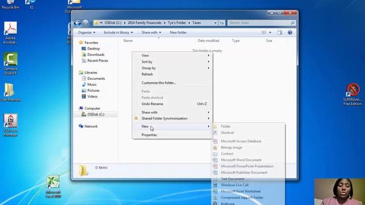Viewport: 365px width, 205px height.
Task: Open Include in library dropdown
Action: coord(118,32)
